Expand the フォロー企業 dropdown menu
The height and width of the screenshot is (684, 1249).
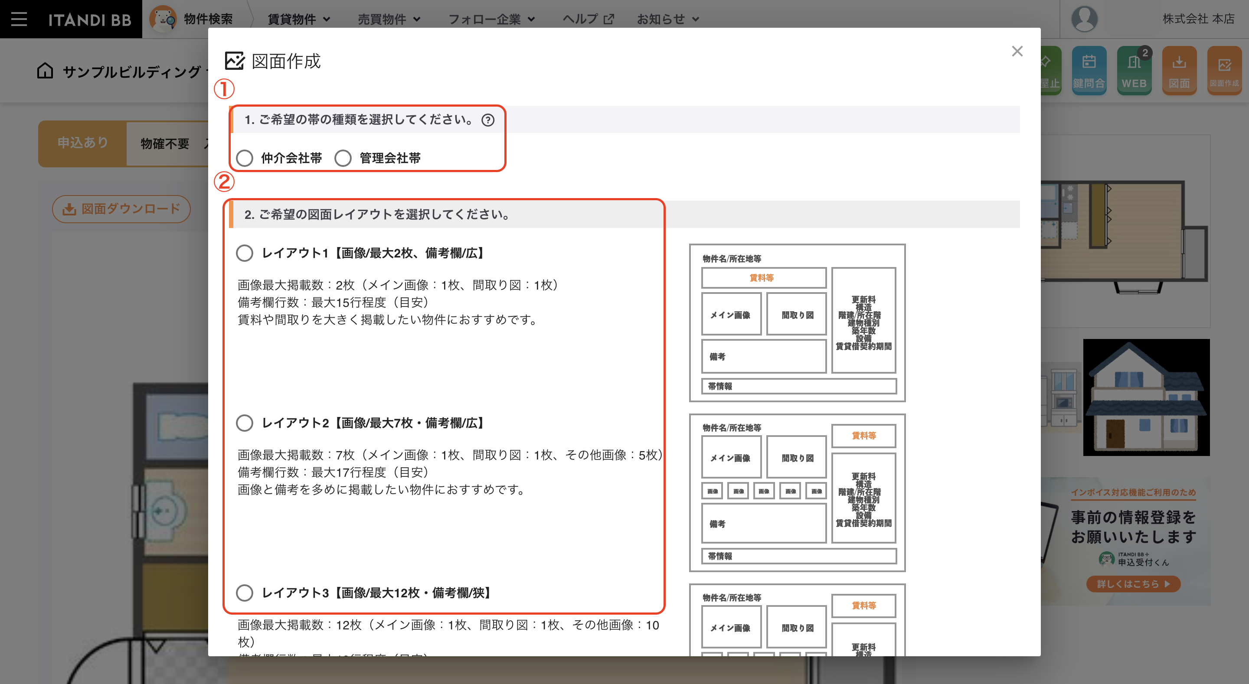[491, 19]
